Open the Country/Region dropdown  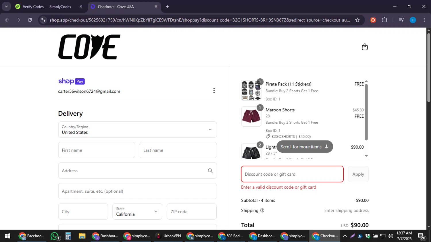coord(137,129)
